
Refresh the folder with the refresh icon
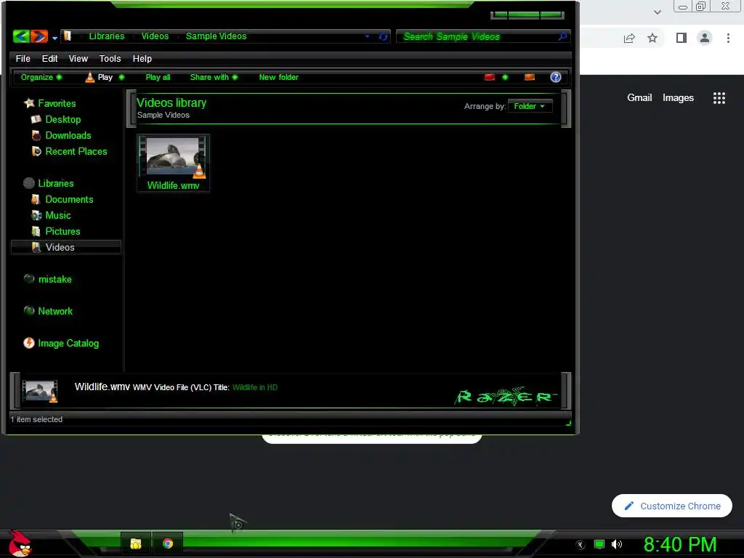pyautogui.click(x=383, y=36)
